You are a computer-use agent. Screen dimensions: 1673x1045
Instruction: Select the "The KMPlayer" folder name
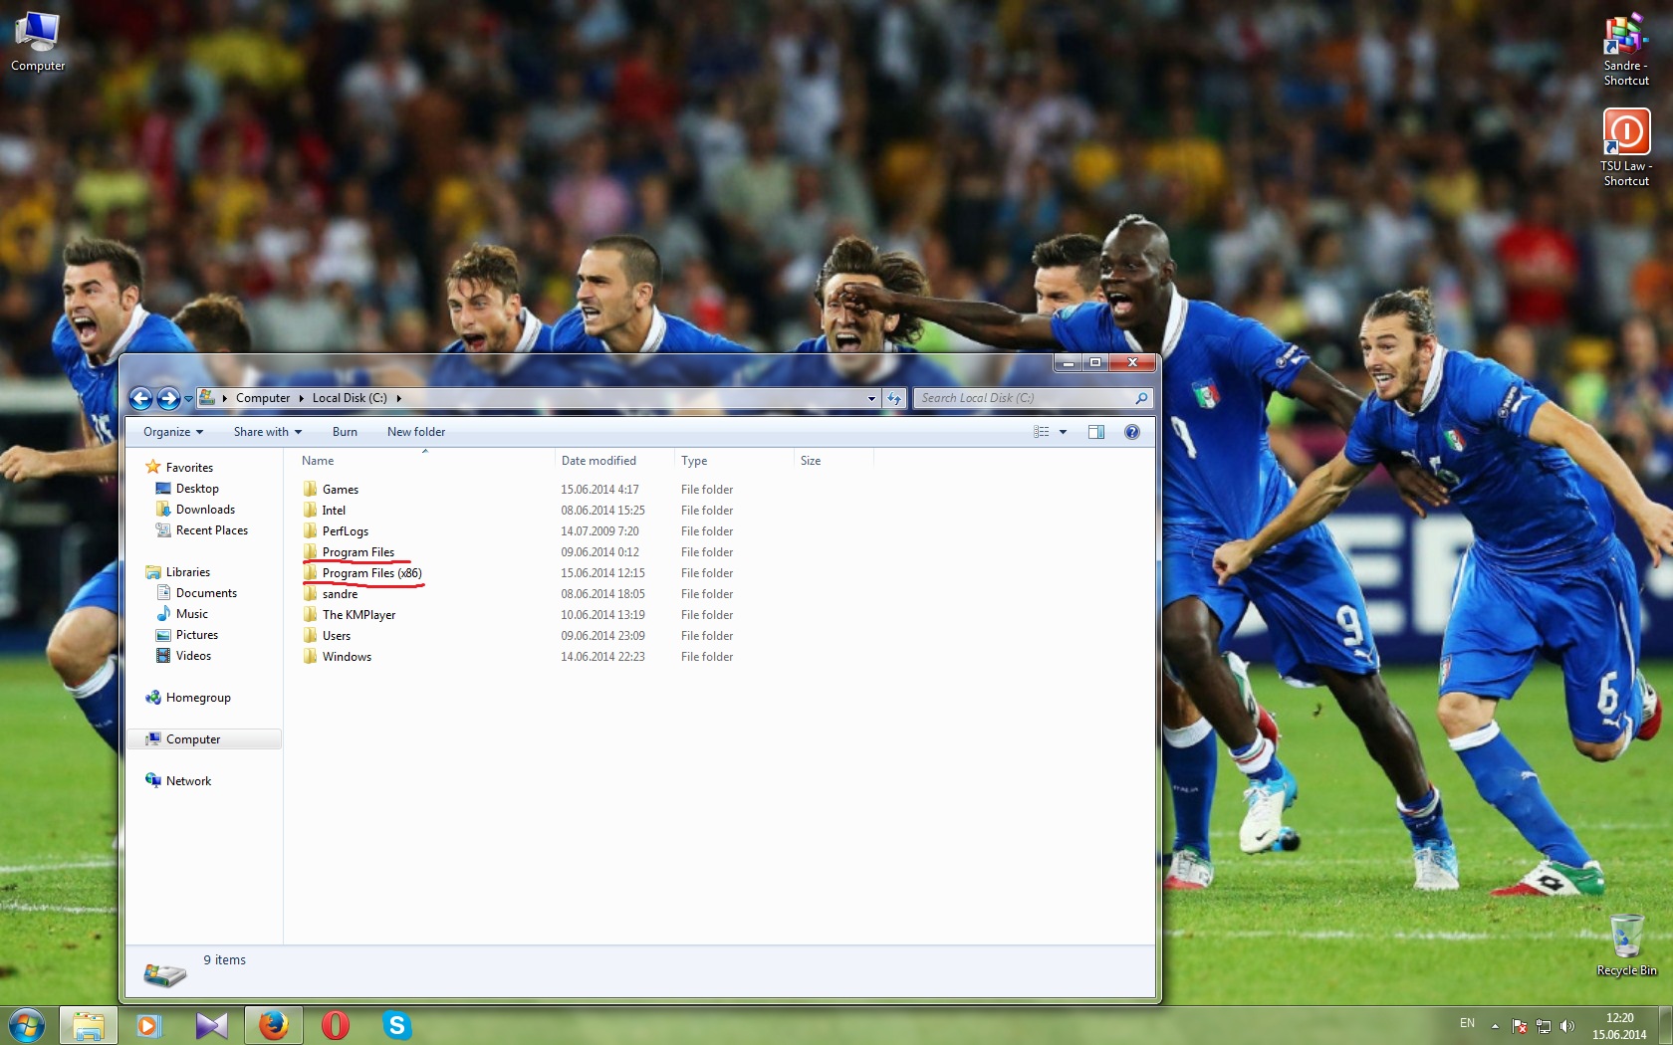coord(358,615)
